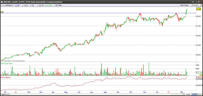Click the 17,50 price axis label
Image resolution: width=203 pixels, height=96 pixels.
[x=199, y=26]
